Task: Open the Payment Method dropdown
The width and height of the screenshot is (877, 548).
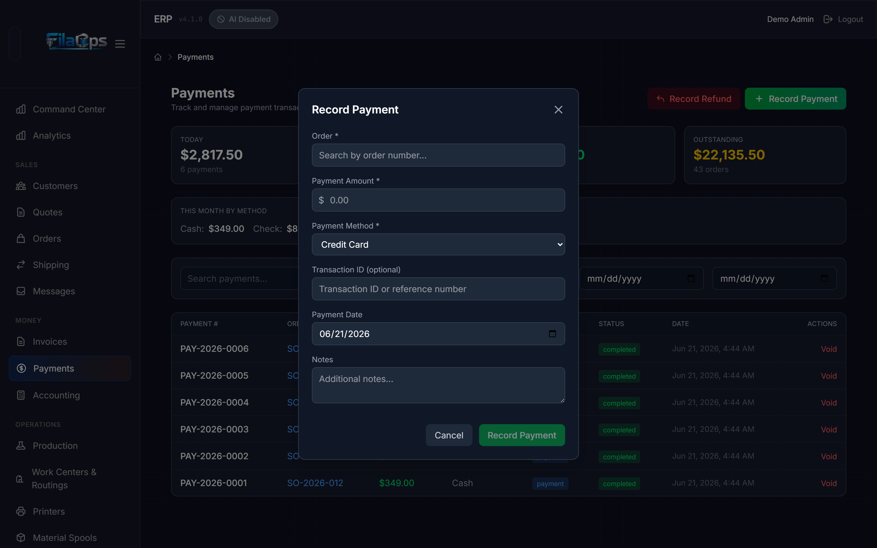Action: point(438,245)
